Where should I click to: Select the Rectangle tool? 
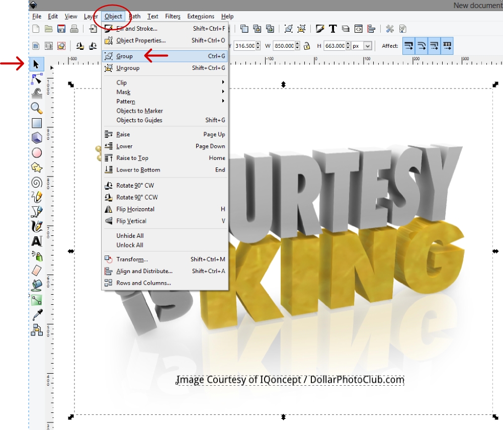point(37,123)
